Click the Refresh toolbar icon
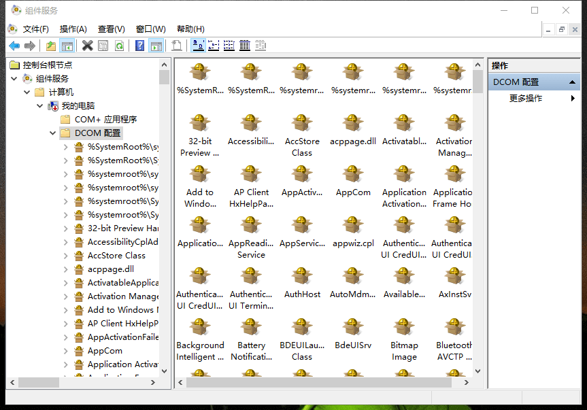This screenshot has height=410, width=587. pyautogui.click(x=119, y=46)
